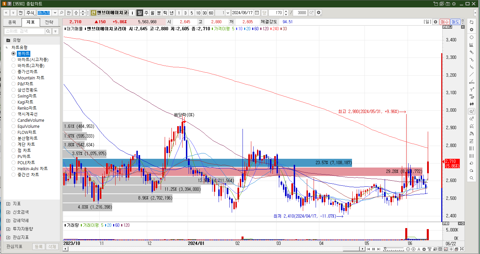Image resolution: width=480 pixels, height=254 pixels.
Task: Click chart zoom out minus icon
Action: (408, 249)
